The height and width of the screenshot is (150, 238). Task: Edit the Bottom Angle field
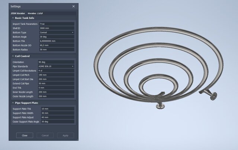pyautogui.click(x=56, y=37)
